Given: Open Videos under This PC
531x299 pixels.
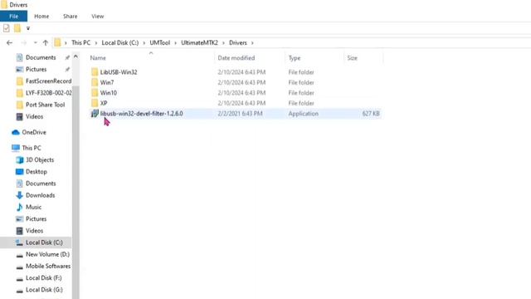Looking at the screenshot, I should (x=34, y=231).
